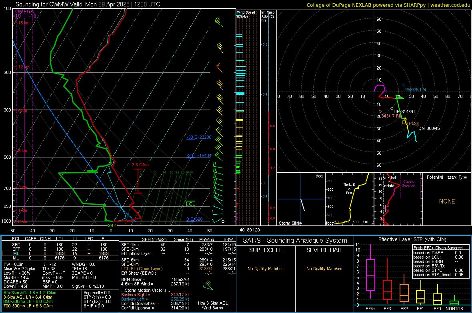Select the SFC parcel row
The height and width of the screenshot is (313, 472).
(x=60, y=245)
